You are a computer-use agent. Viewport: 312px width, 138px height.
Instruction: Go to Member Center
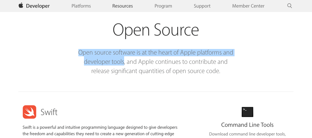tap(248, 6)
